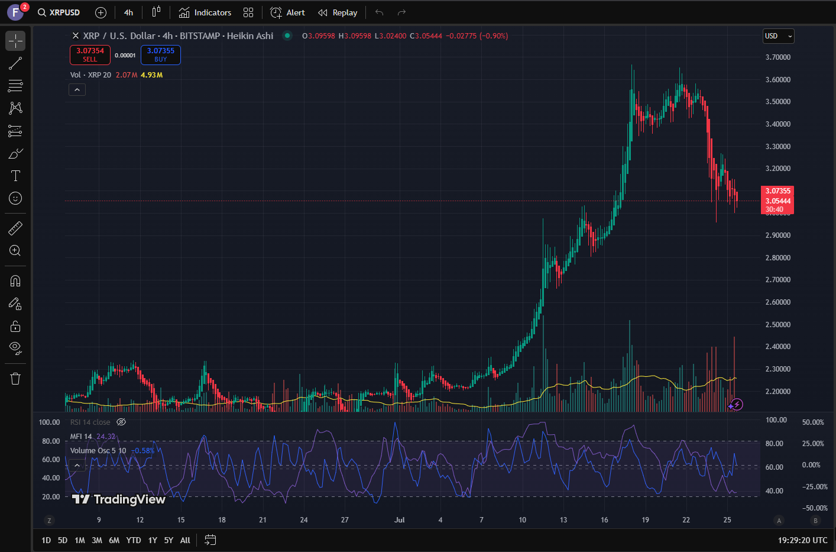Image resolution: width=836 pixels, height=552 pixels.
Task: Remove drawings with the trash icon
Action: 15,379
